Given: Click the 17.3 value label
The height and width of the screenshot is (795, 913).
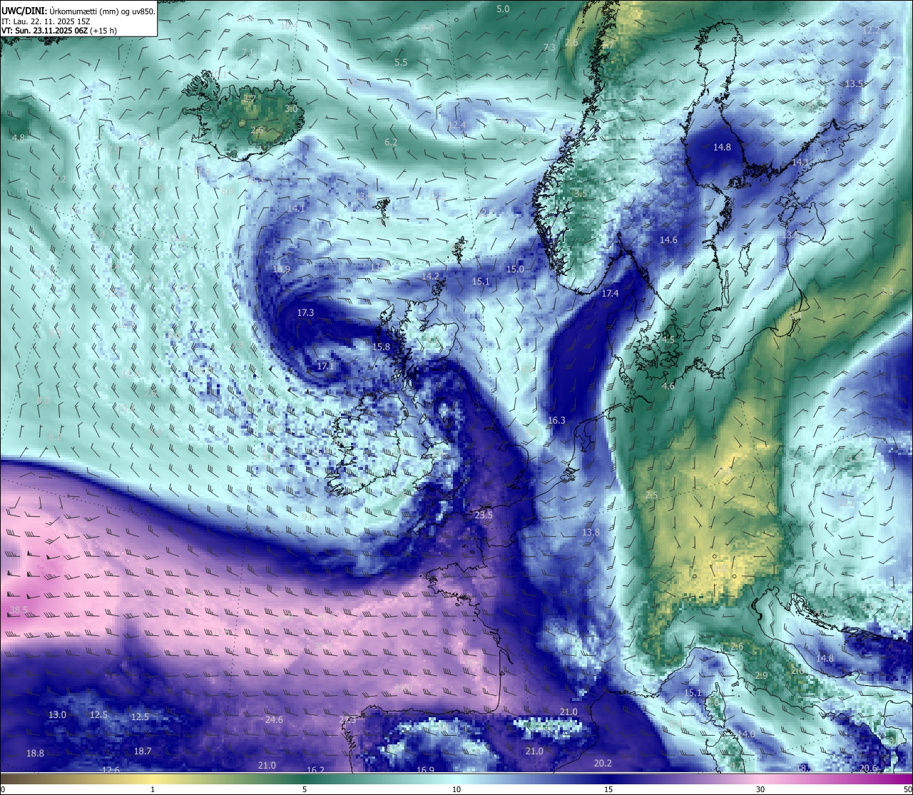Looking at the screenshot, I should point(305,312).
